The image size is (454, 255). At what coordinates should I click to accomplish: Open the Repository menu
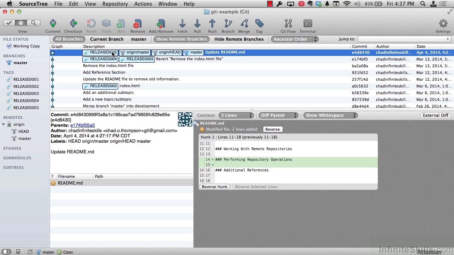115,4
